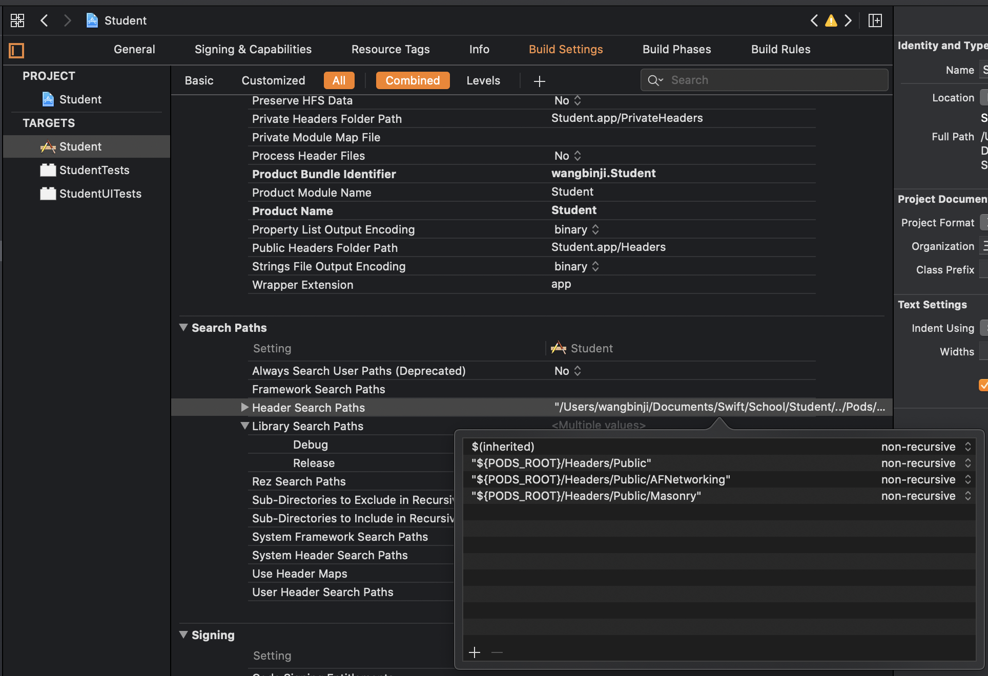Screen dimensions: 988x676
Task: Click Wrapper Extension value app
Action: [561, 284]
